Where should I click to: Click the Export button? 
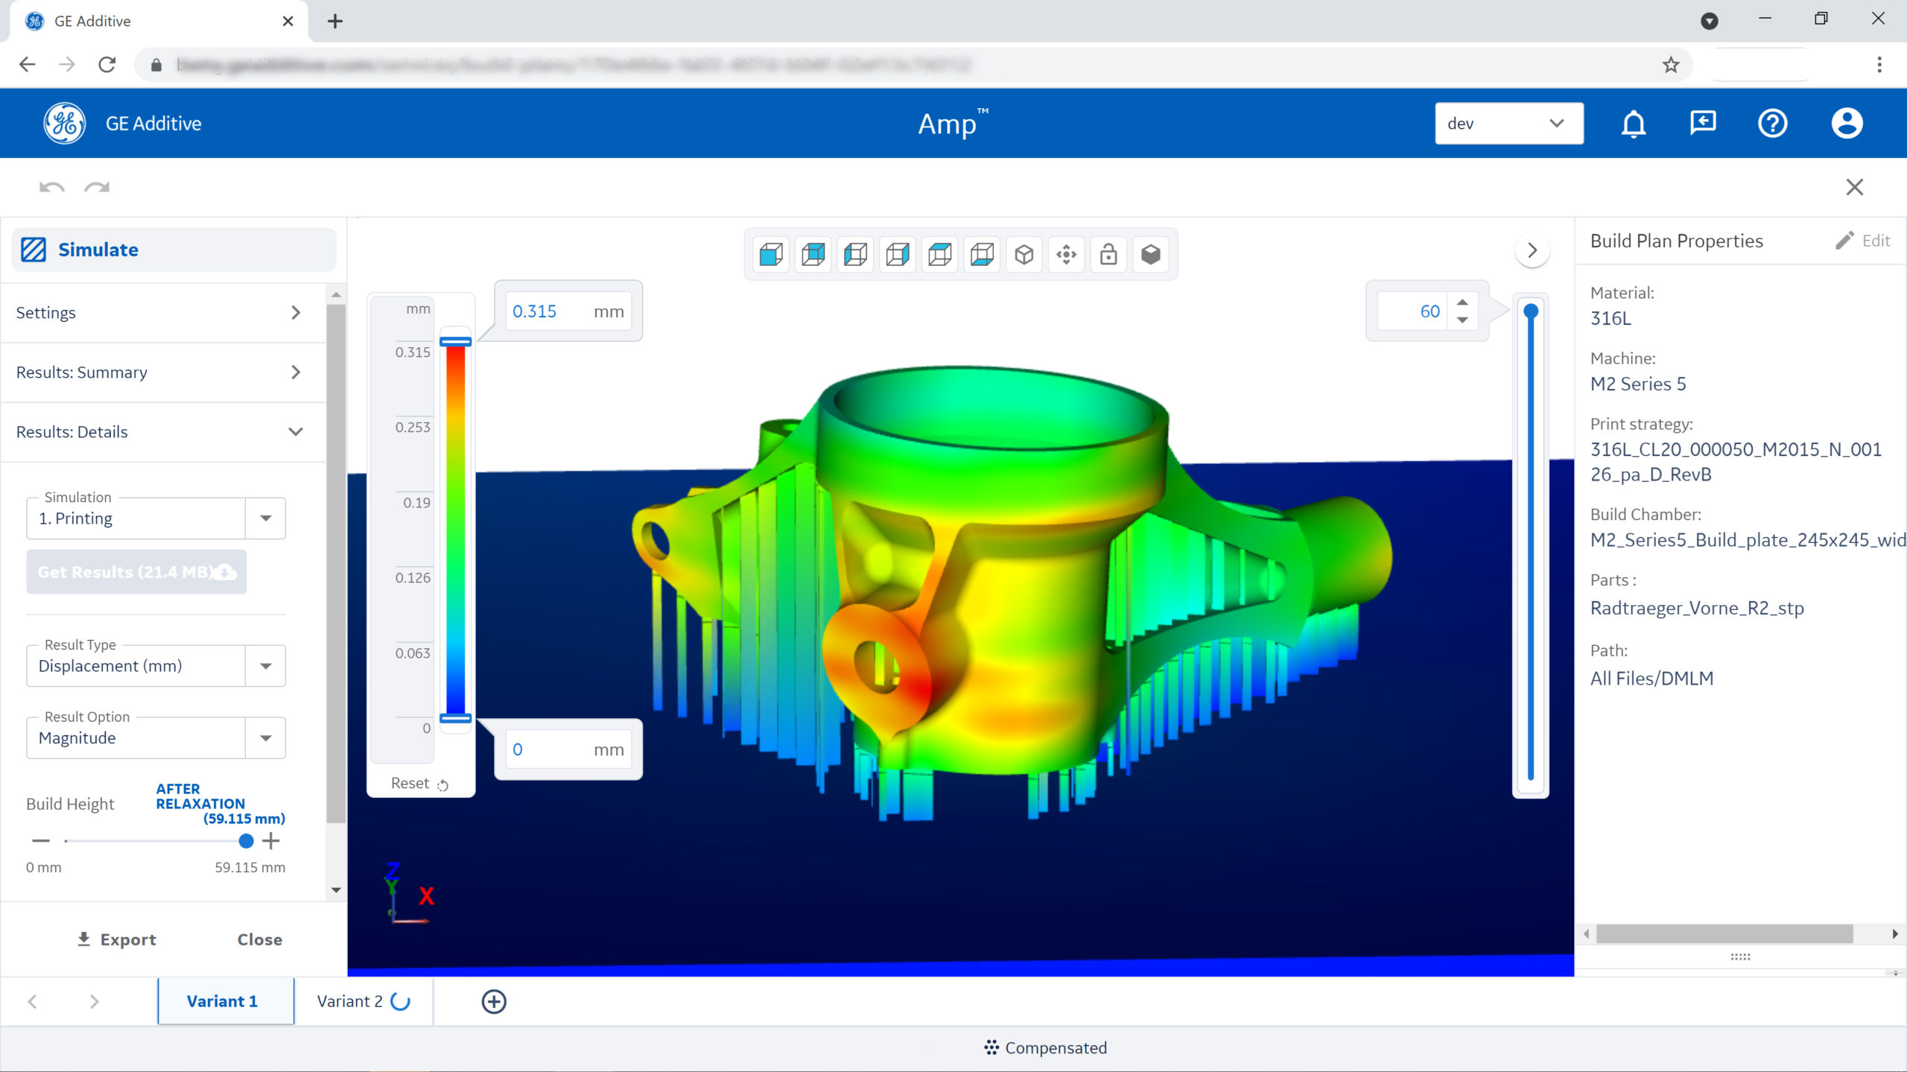click(x=116, y=939)
